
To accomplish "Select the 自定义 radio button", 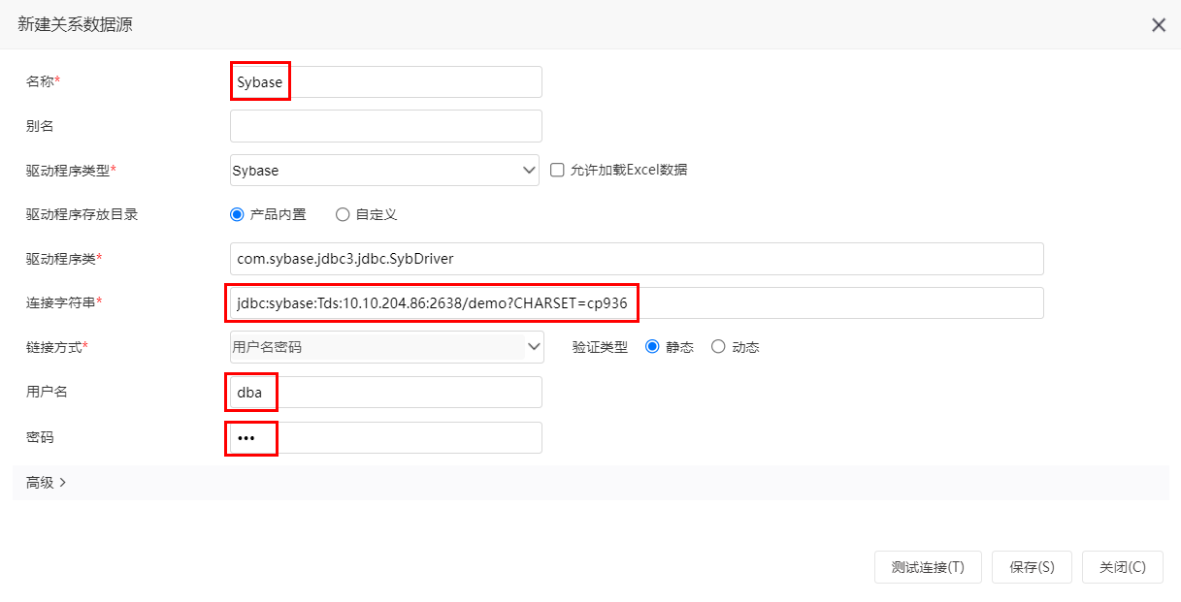I will [x=343, y=214].
